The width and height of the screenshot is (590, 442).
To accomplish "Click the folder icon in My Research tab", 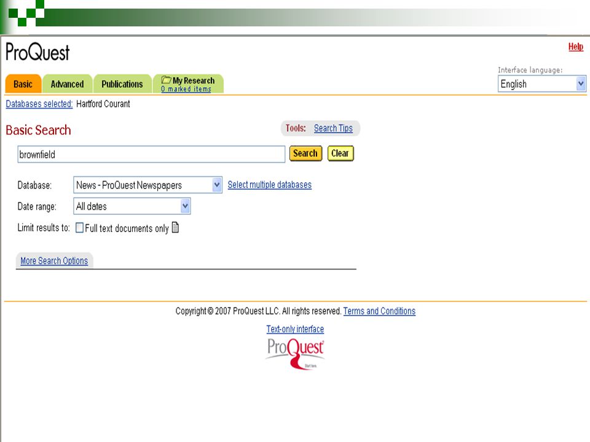I will [x=166, y=80].
